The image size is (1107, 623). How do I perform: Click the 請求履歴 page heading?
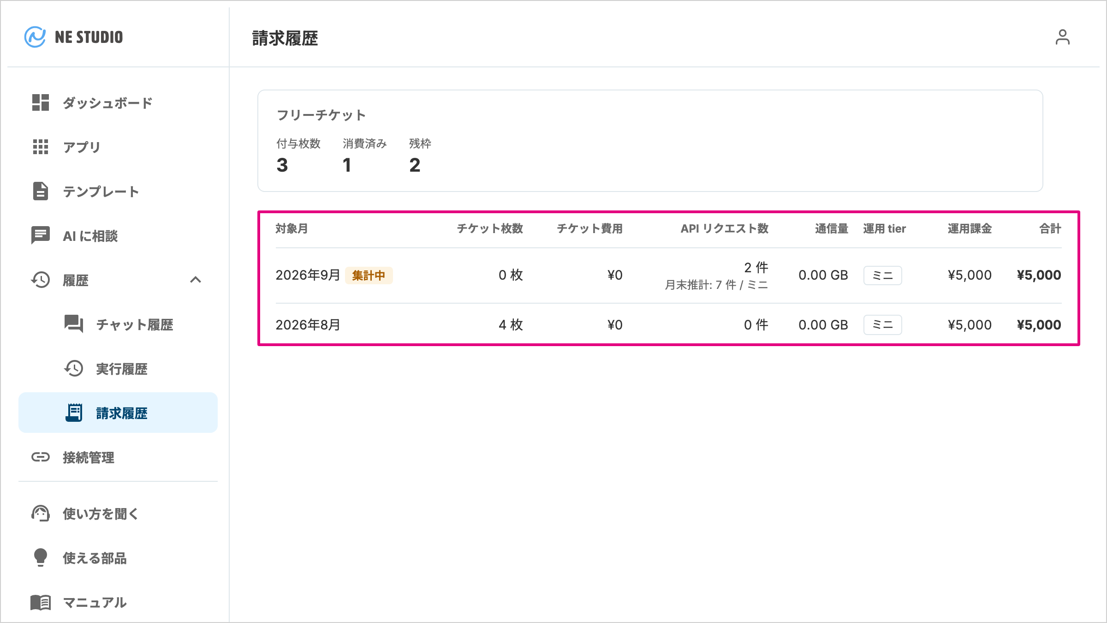pyautogui.click(x=285, y=38)
